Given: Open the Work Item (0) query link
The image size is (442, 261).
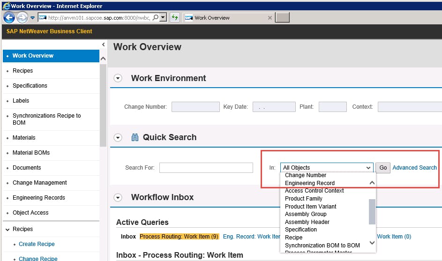Looking at the screenshot, I should click(394, 237).
